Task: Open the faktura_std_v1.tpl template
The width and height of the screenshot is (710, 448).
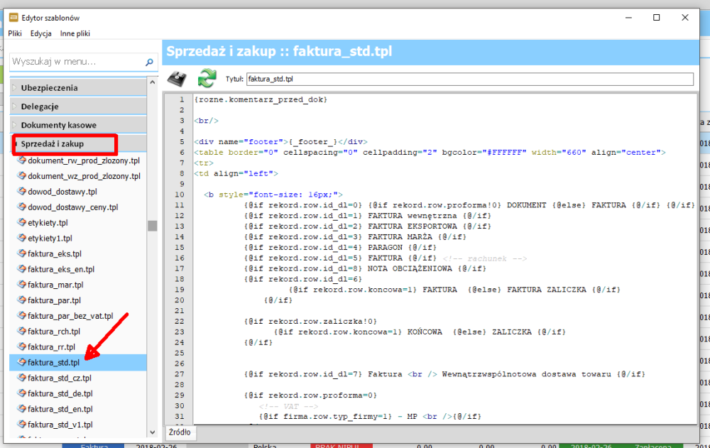Action: coord(60,425)
